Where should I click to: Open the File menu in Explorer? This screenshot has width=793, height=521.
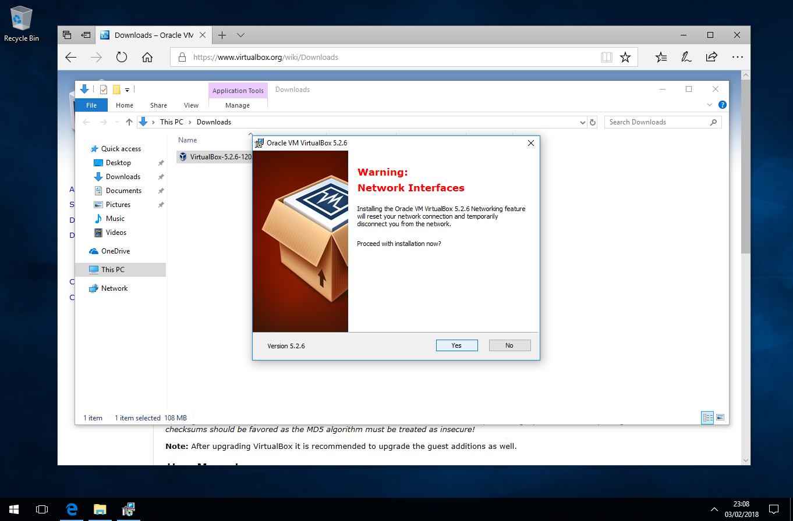tap(91, 105)
